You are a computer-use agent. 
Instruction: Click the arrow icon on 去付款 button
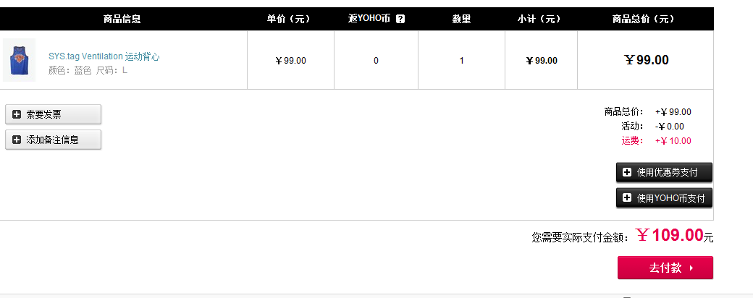pyautogui.click(x=691, y=268)
